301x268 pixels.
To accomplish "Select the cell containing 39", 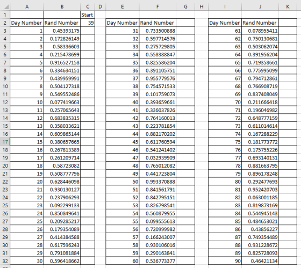I will tap(87, 23).
